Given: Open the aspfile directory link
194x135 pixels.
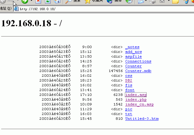Looking at the screenshot, I should coord(133,56).
